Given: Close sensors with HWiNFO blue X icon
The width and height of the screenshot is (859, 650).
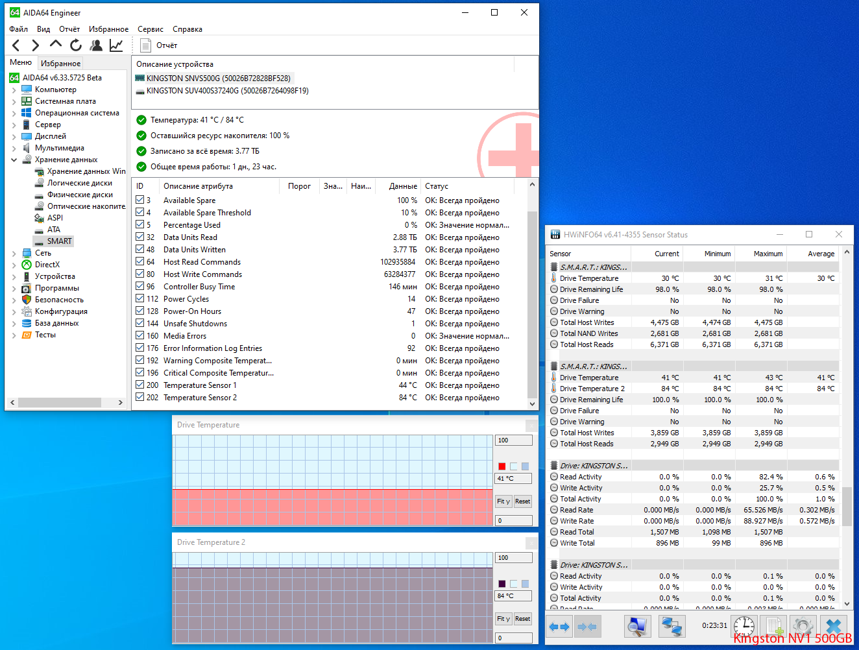Looking at the screenshot, I should [834, 627].
